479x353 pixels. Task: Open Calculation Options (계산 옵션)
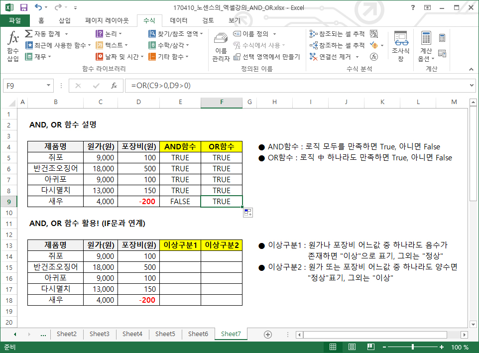point(426,46)
